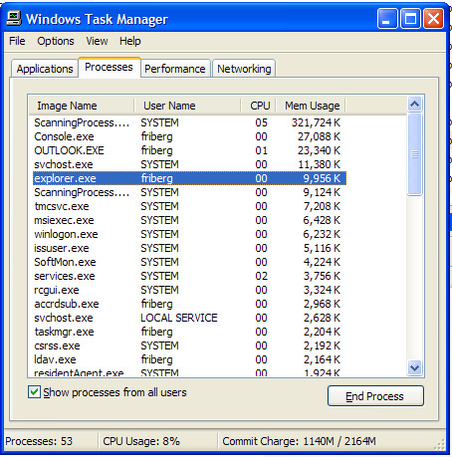452x457 pixels.
Task: Maximize the Task Manager window
Action: coord(410,19)
